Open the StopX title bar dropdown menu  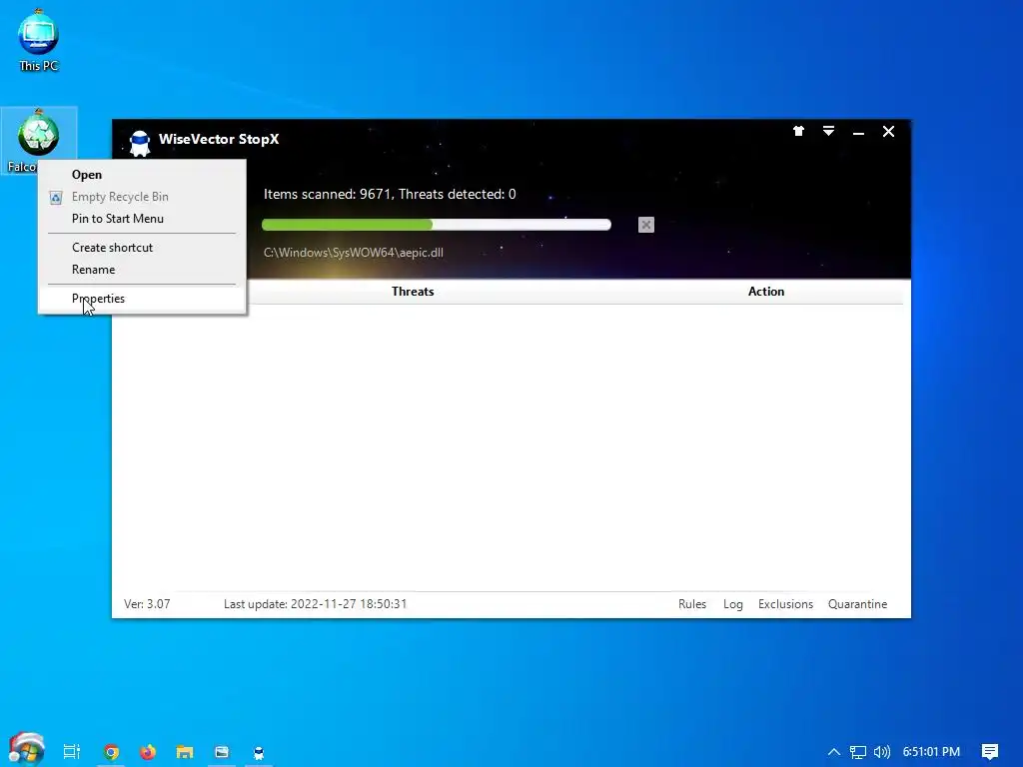(x=828, y=131)
